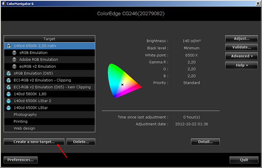Select the Printing preset row
The height and width of the screenshot is (168, 262).
point(50,121)
